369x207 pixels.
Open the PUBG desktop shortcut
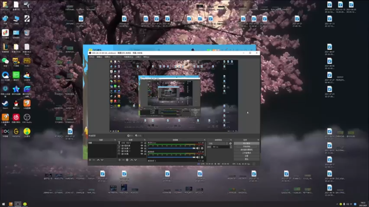(x=27, y=62)
